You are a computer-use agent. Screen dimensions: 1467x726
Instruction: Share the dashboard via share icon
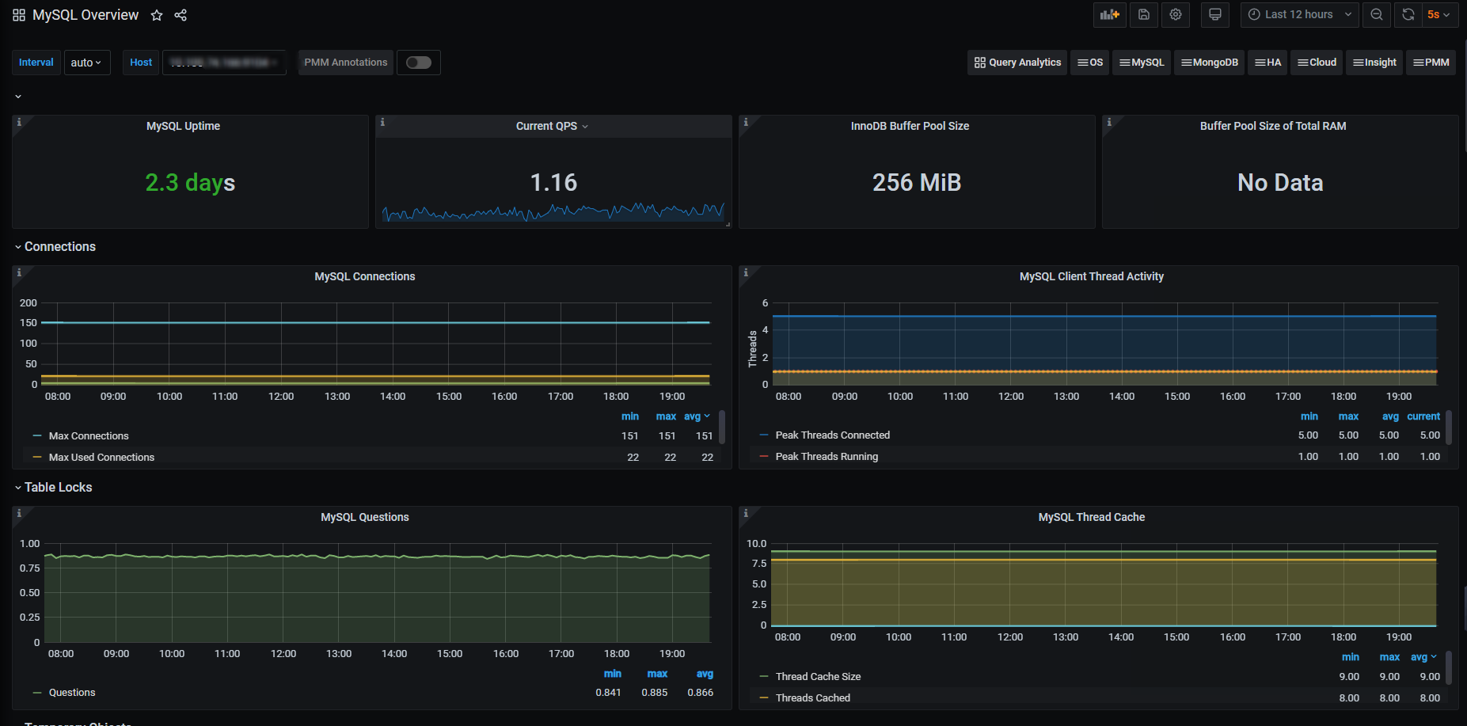click(x=181, y=16)
